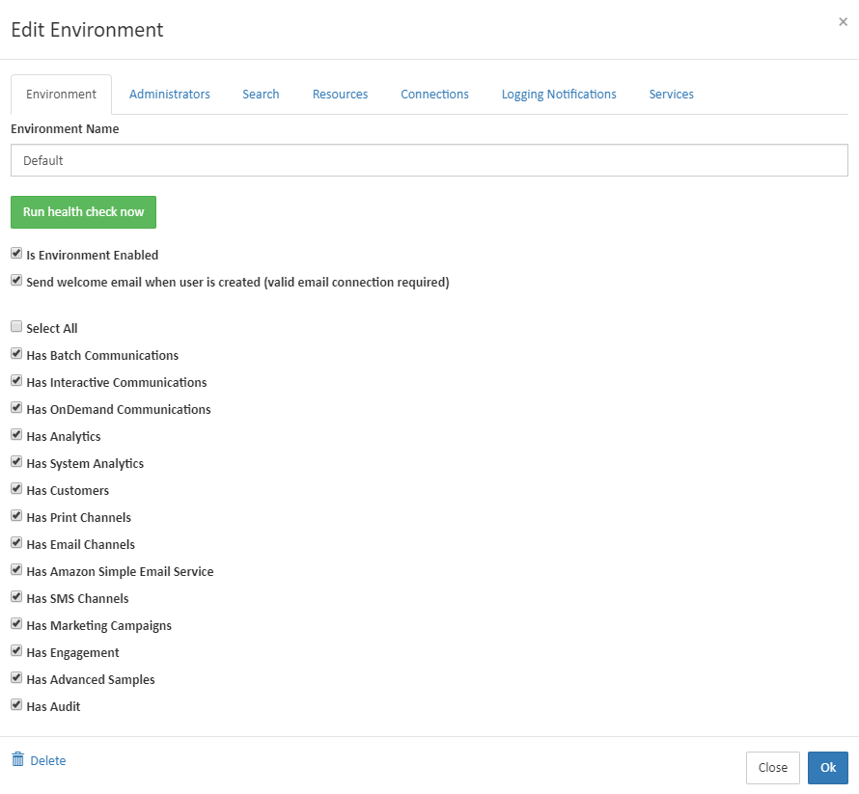Uncheck Has Audit option
This screenshot has width=859, height=794.
click(16, 704)
